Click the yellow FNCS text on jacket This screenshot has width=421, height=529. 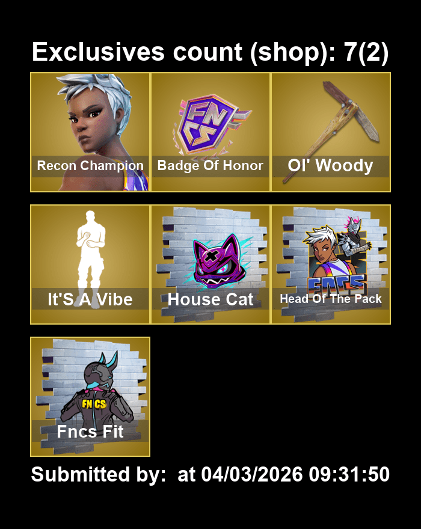[x=94, y=404]
